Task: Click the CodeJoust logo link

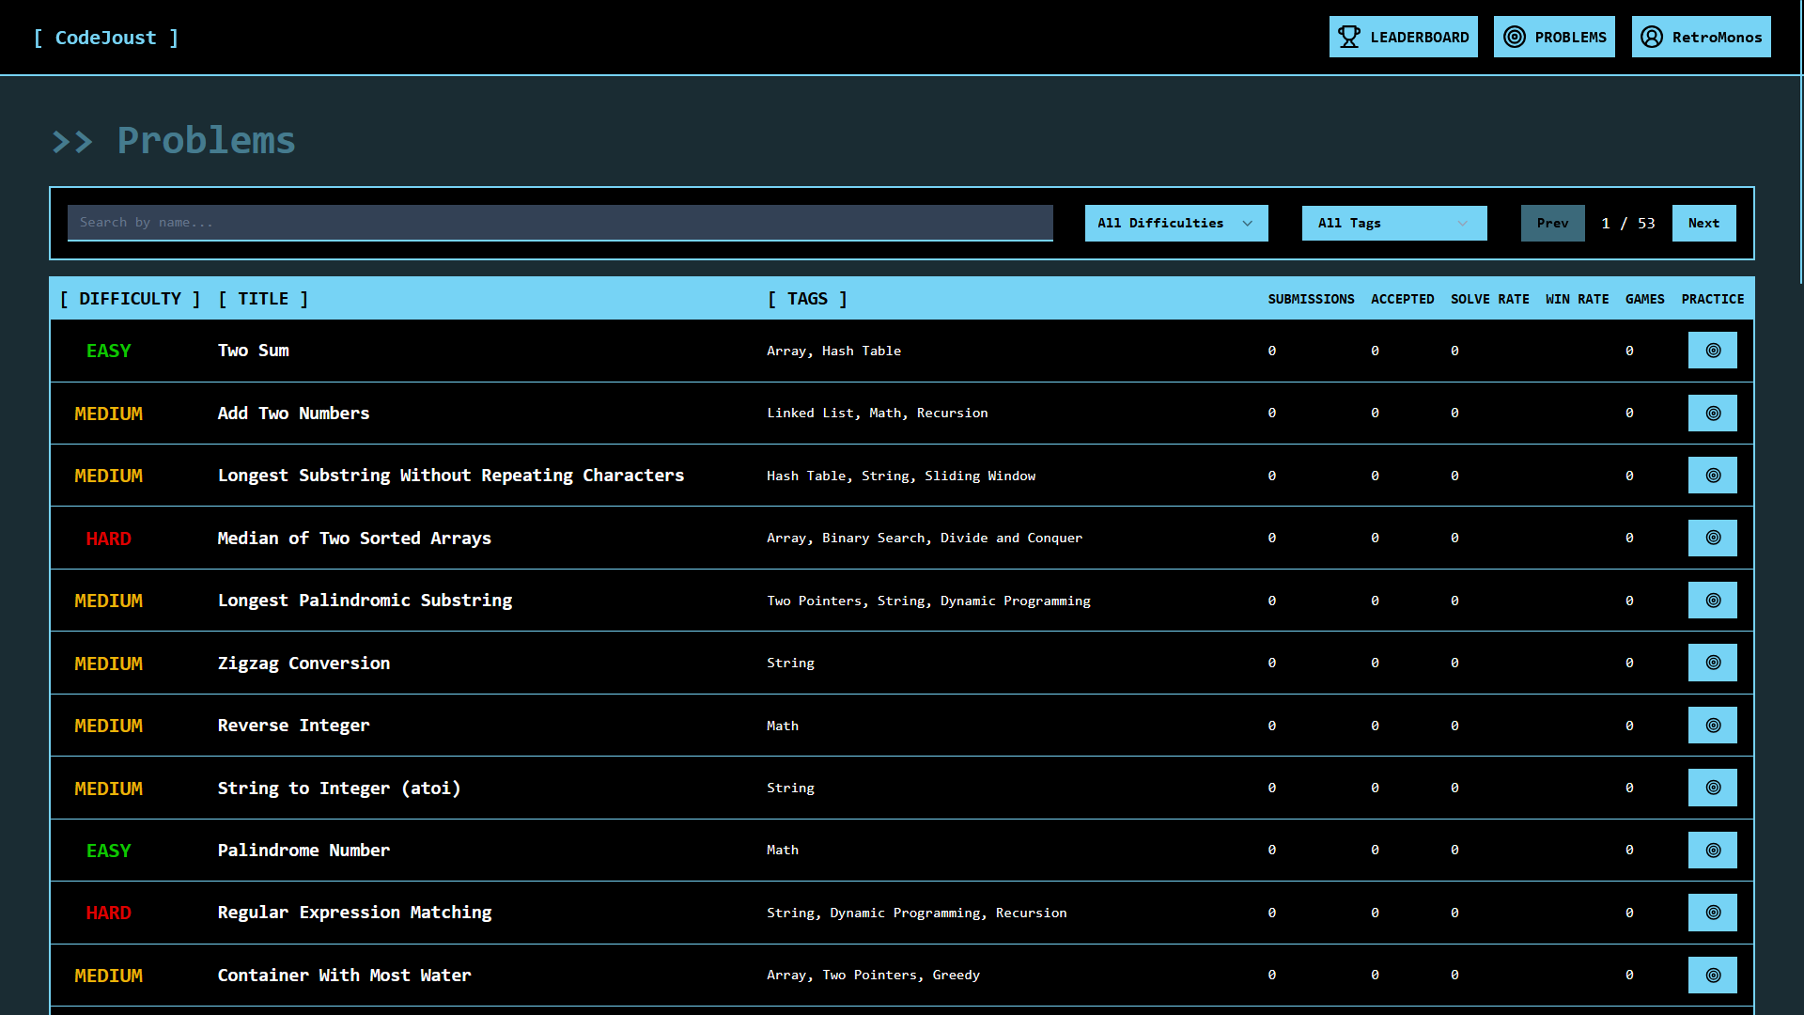Action: click(x=105, y=39)
